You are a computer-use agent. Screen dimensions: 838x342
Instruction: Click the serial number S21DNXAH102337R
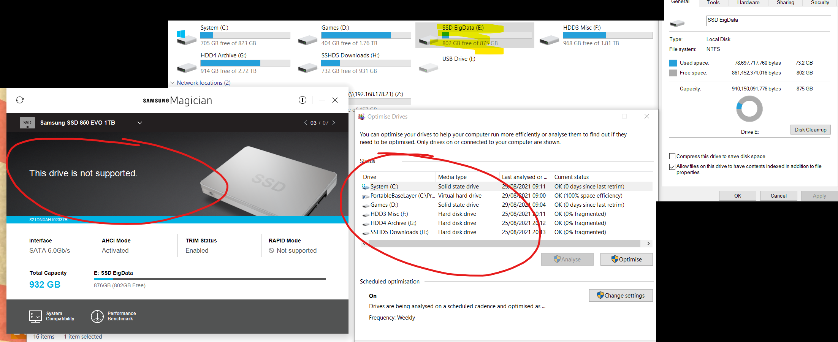click(x=48, y=220)
